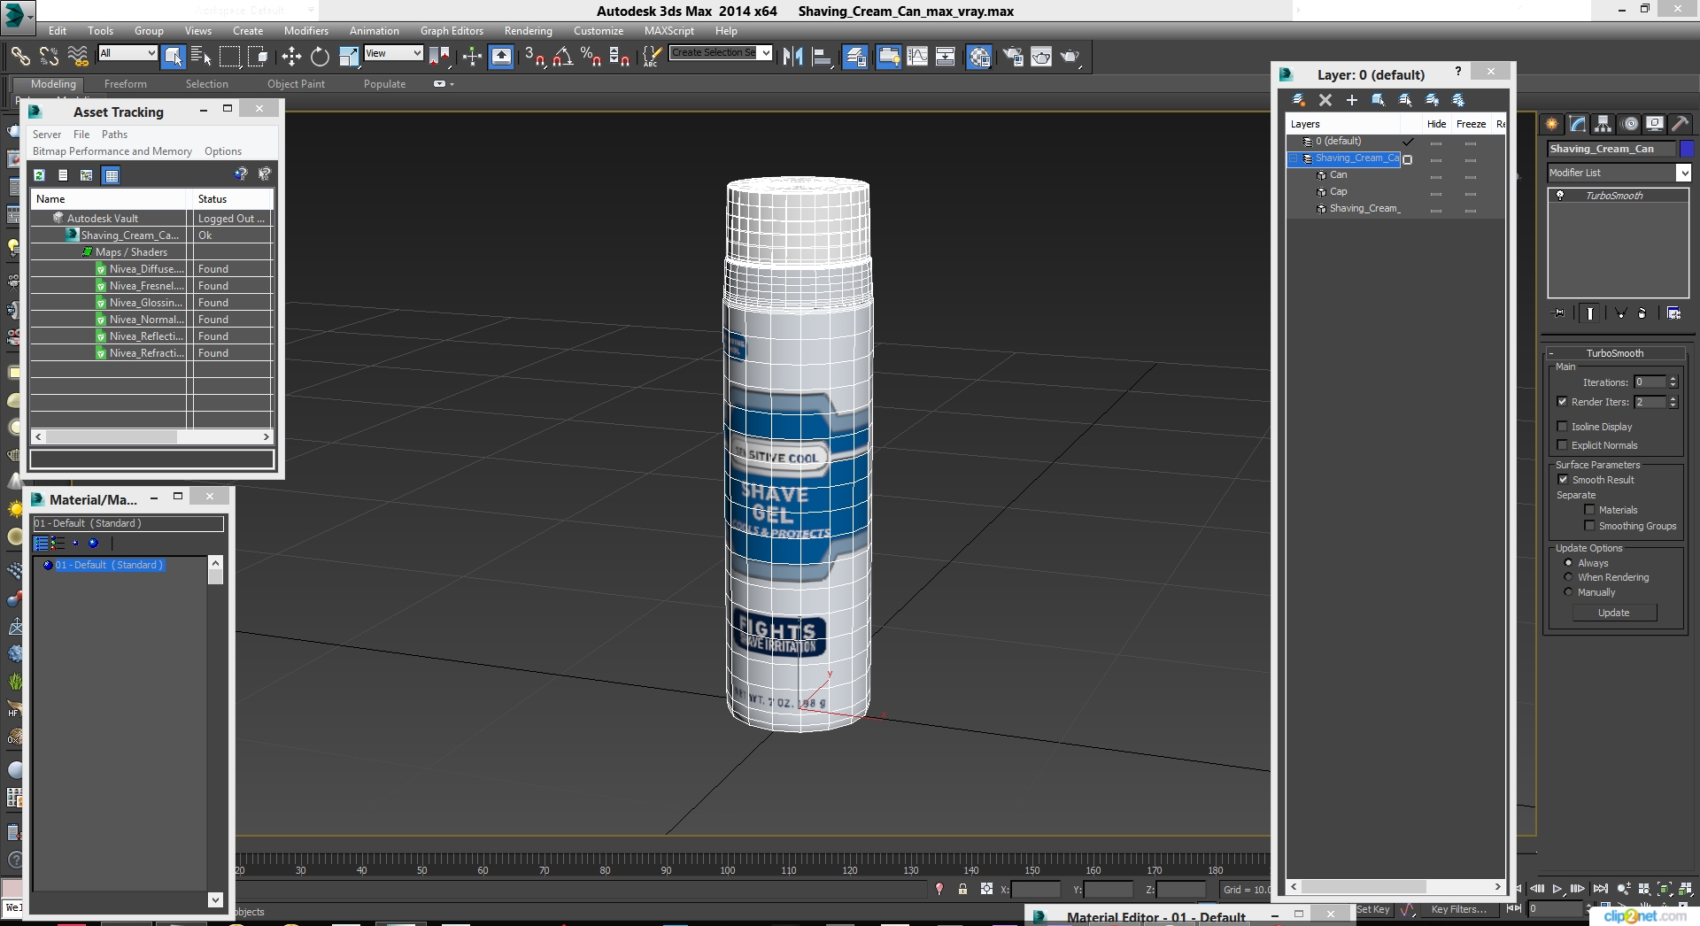This screenshot has width=1700, height=926.
Task: Toggle the 3D Snaps button
Action: coord(534,57)
